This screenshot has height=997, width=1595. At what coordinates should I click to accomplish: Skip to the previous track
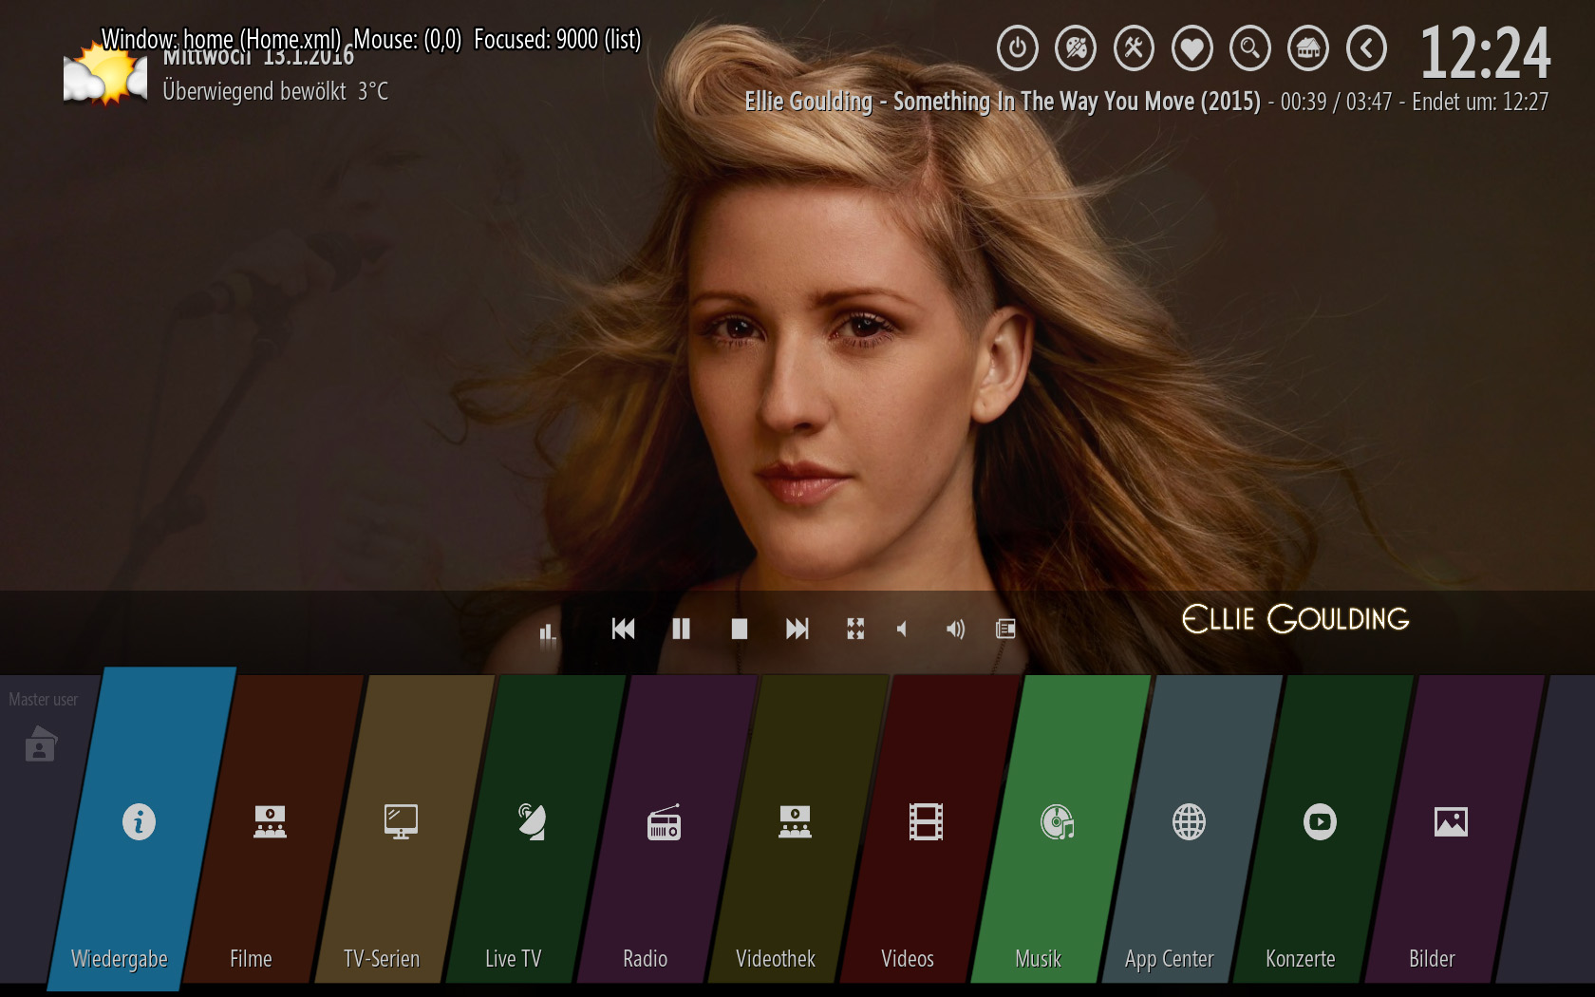[624, 629]
